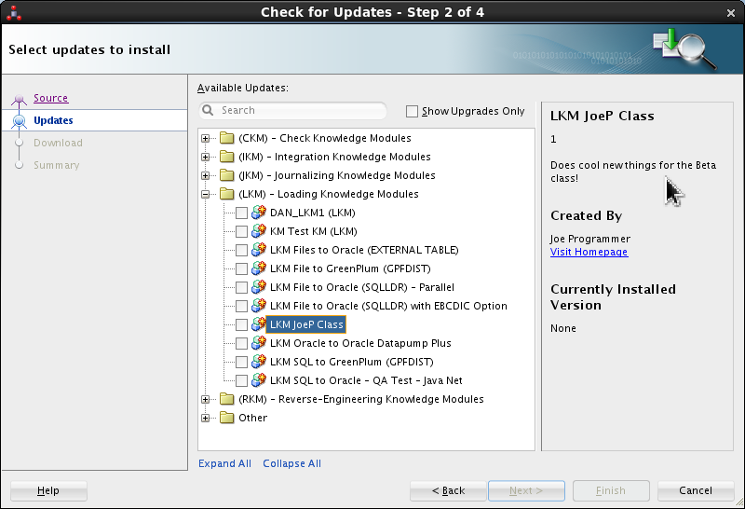Select LKM JoeP Class tree row
Screen dimensions: 745x509
[306, 324]
